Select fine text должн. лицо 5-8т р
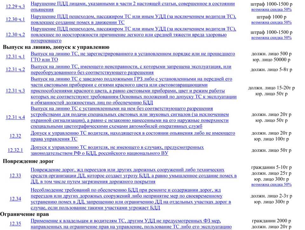 (x=271, y=70)
